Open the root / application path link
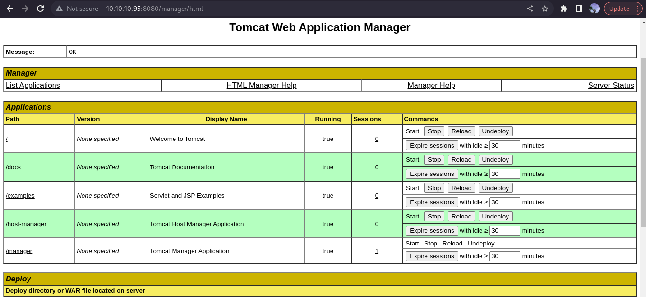 [7, 139]
